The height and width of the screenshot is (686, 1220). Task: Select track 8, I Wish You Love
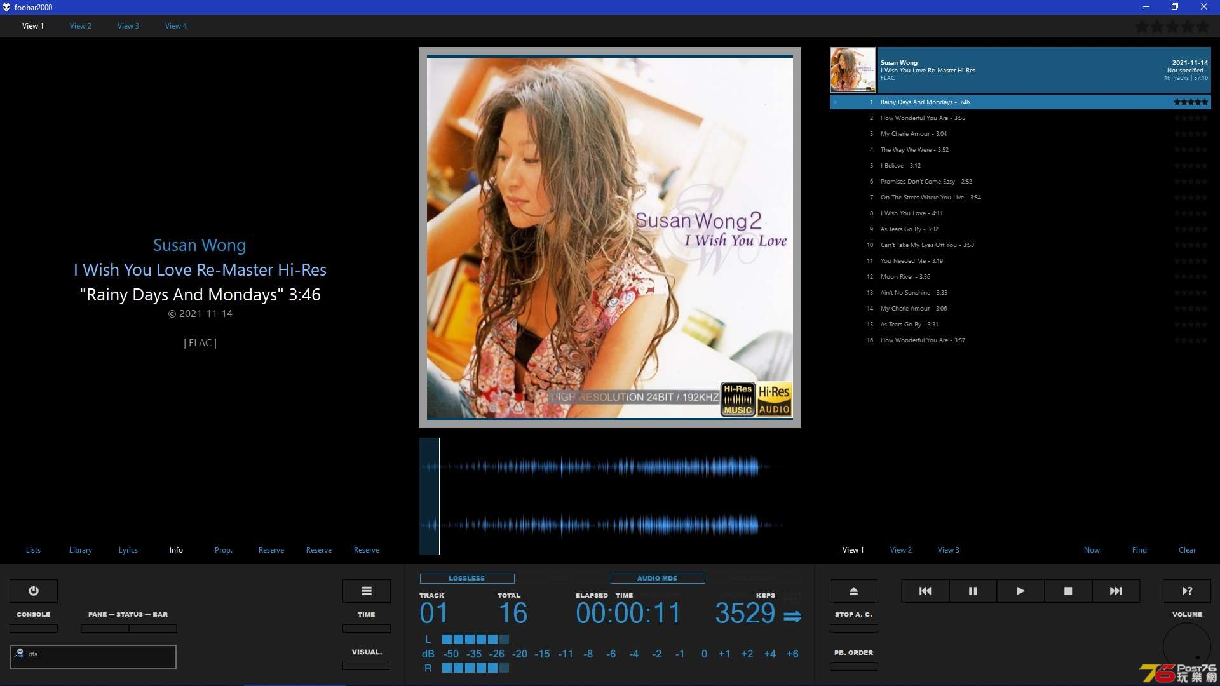click(x=1020, y=213)
